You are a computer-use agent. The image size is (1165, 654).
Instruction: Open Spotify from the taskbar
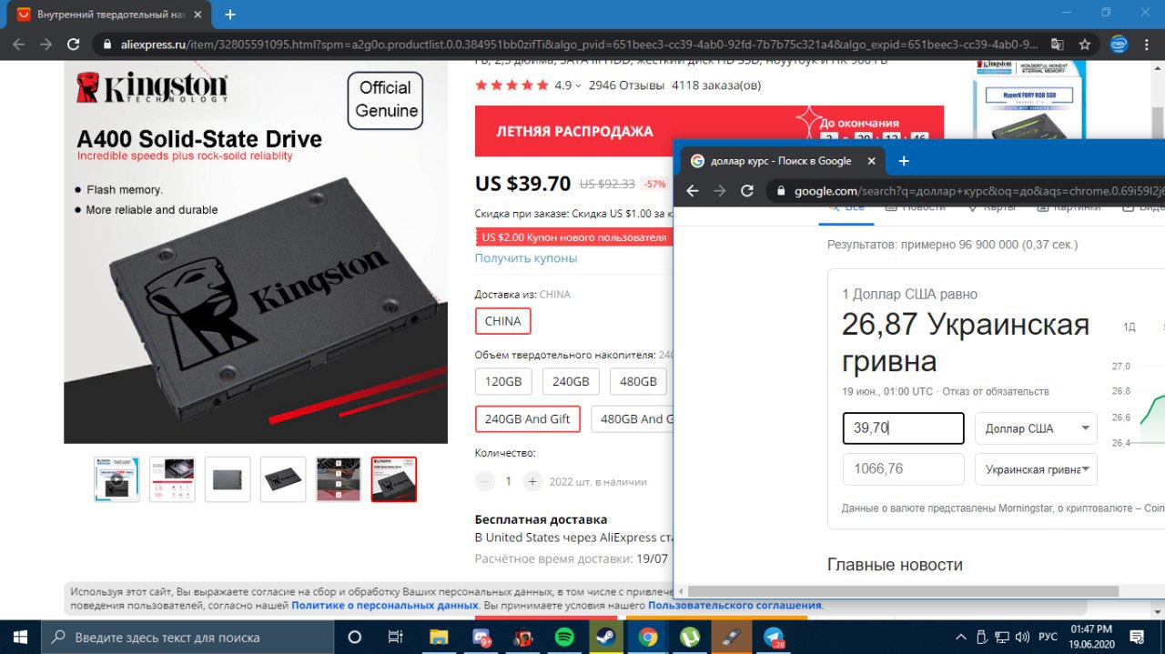click(564, 637)
